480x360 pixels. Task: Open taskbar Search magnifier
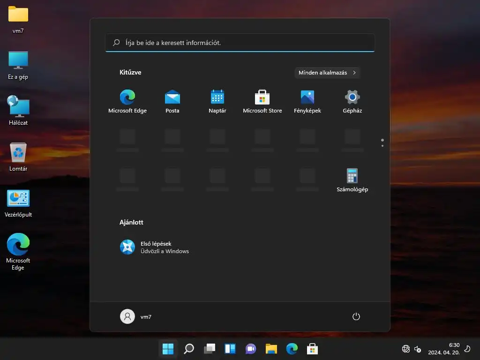pyautogui.click(x=188, y=349)
